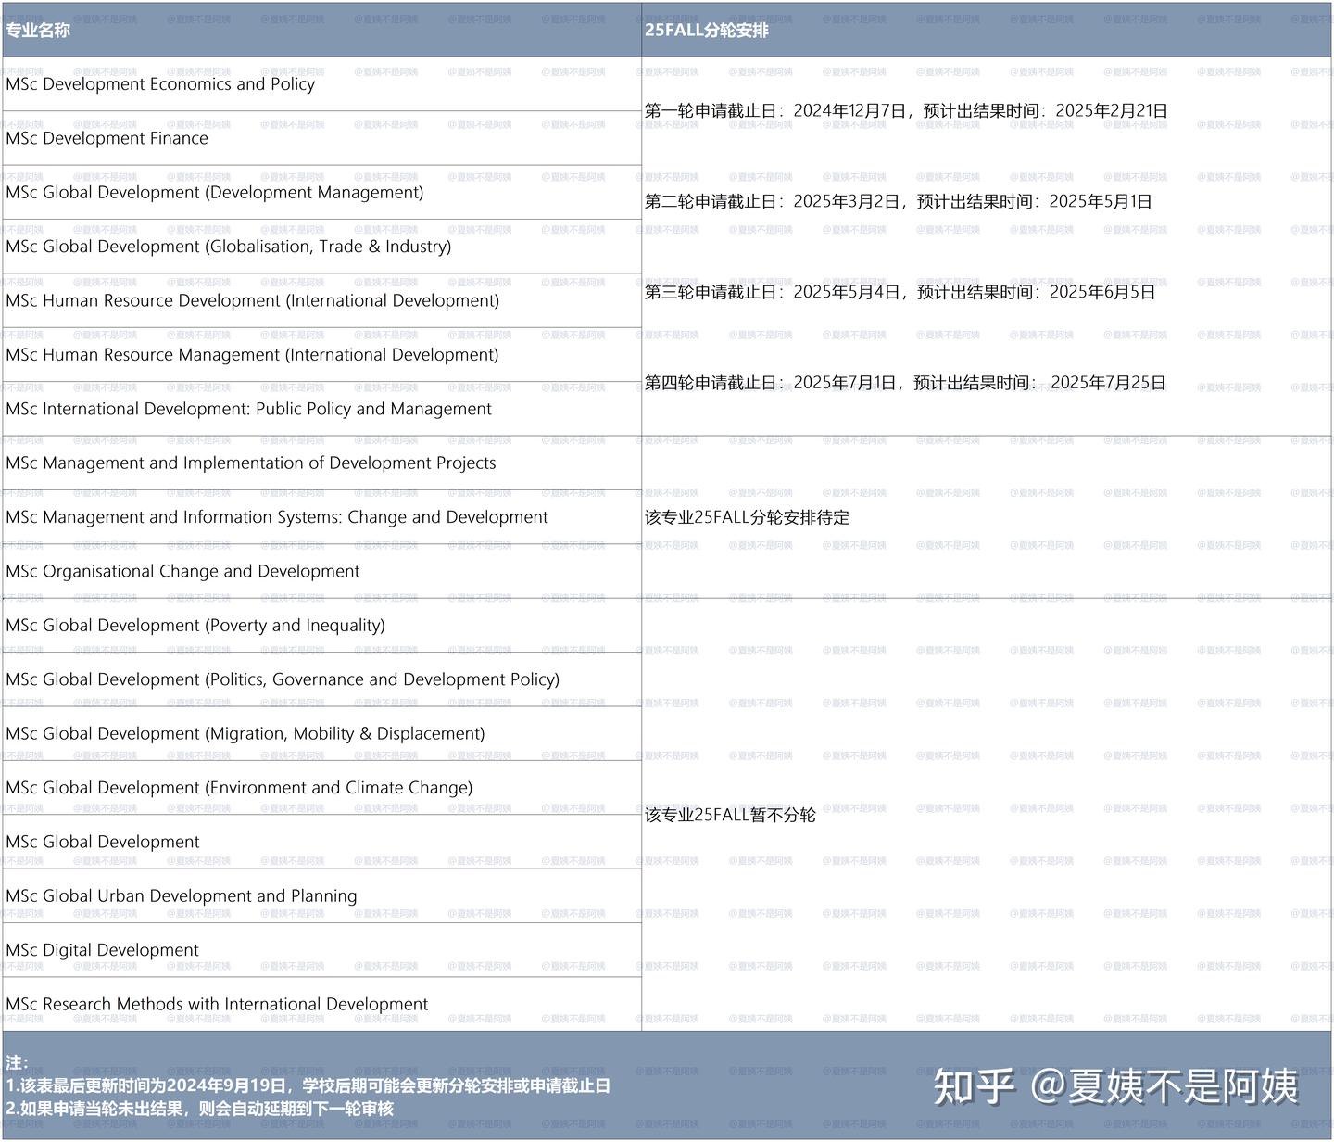This screenshot has height=1142, width=1334.
Task: Click MSc Global Development (Poverty and Inequality)
Action: pyautogui.click(x=196, y=625)
